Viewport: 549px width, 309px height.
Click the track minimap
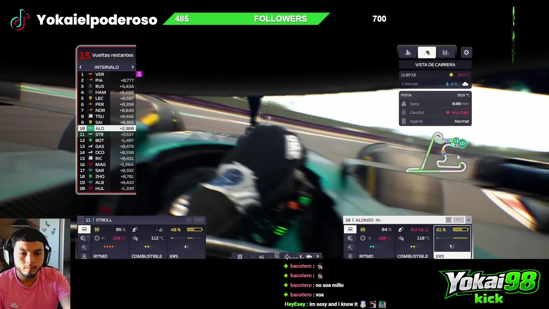click(436, 153)
